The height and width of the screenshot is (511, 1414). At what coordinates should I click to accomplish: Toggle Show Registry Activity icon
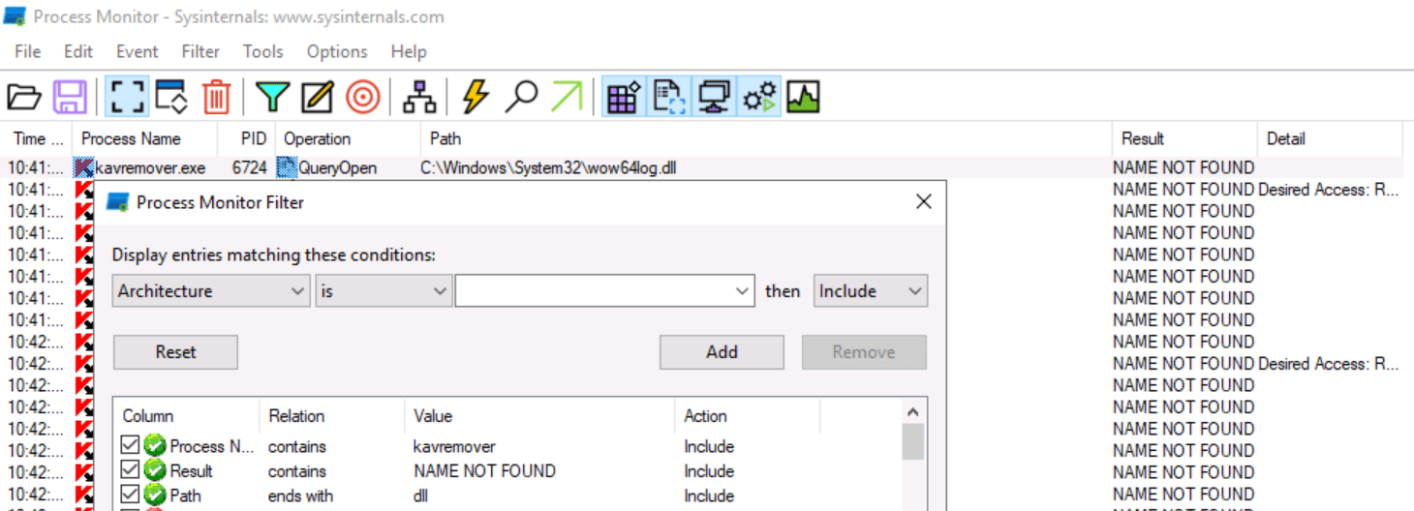click(623, 97)
